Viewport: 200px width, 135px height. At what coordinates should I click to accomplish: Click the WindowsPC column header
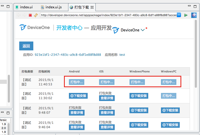click(x=169, y=71)
